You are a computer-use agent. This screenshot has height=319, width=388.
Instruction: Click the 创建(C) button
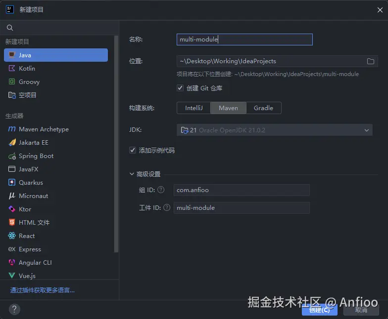click(x=320, y=310)
